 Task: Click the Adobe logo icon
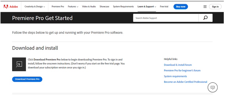click(x=6, y=6)
